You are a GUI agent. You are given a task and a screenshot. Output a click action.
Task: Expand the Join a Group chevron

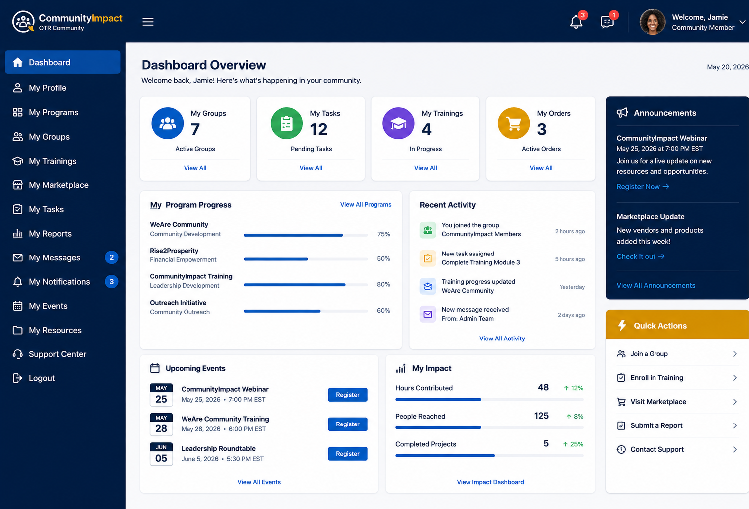[x=735, y=354]
